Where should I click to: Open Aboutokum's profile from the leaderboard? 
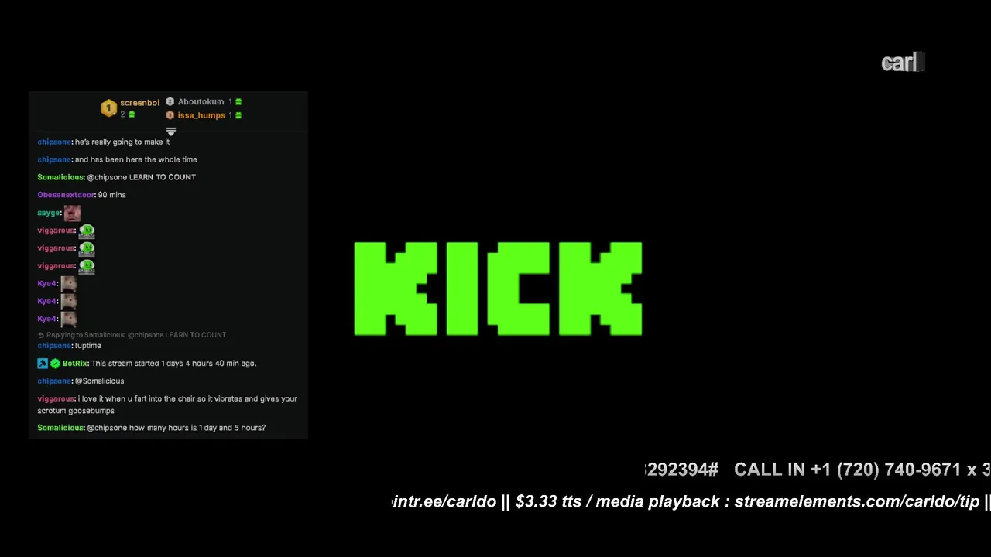[x=201, y=102]
